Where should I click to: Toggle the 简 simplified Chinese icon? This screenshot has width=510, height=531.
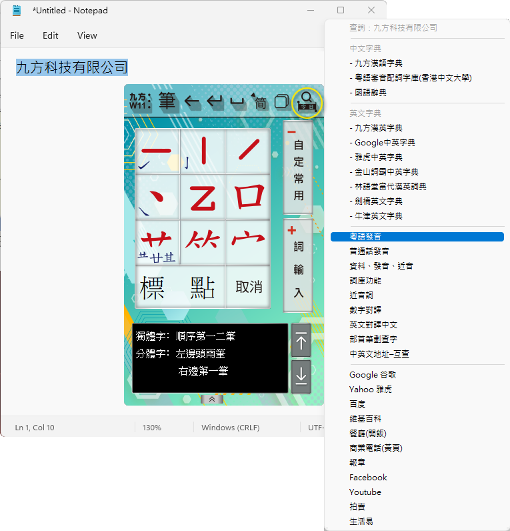click(x=259, y=101)
